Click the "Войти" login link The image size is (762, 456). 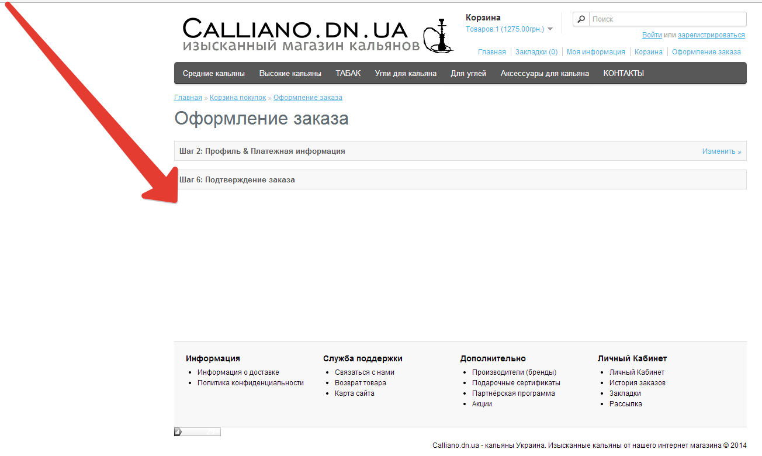[652, 35]
